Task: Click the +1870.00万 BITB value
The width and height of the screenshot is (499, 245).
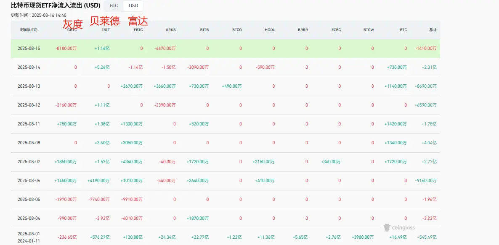Action: pos(198,218)
